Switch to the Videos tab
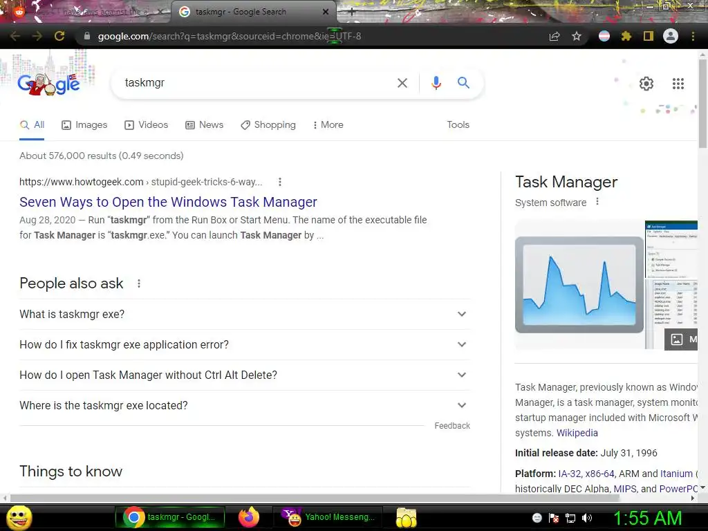The width and height of the screenshot is (708, 531). [147, 124]
